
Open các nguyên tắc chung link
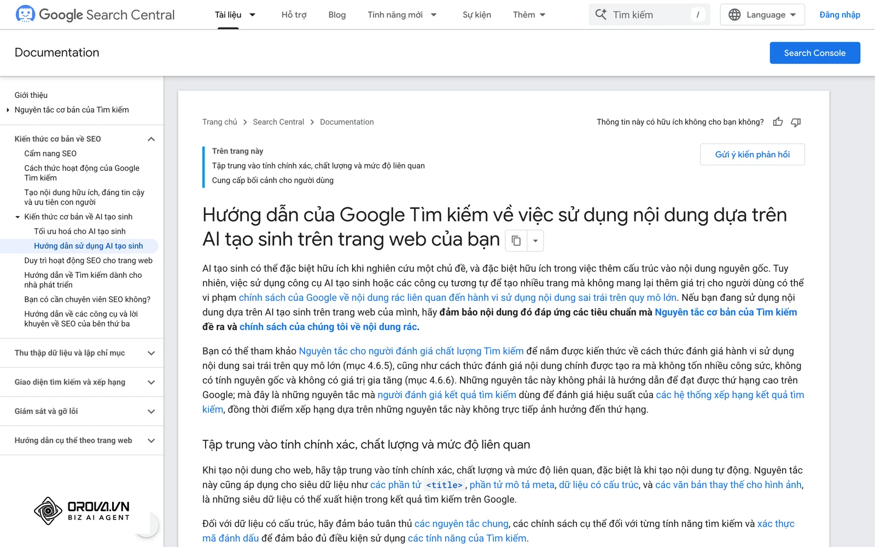pos(462,523)
